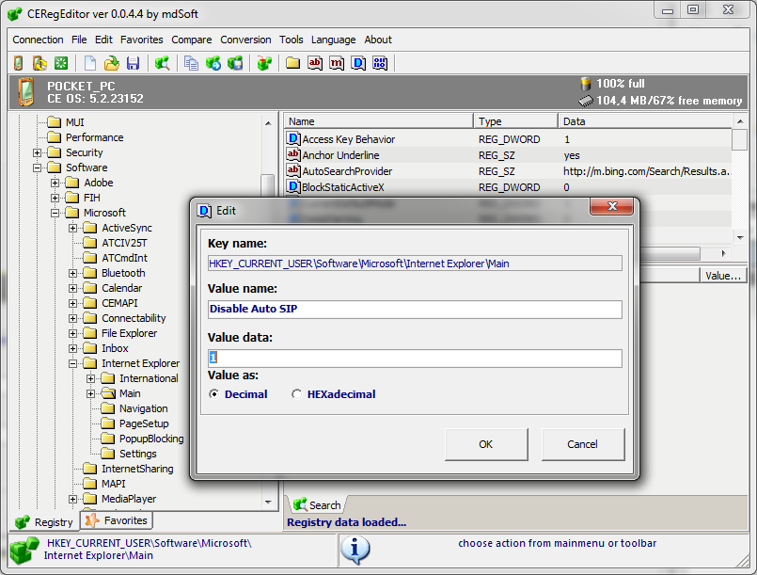Screen dimensions: 757x575
Task: Open the Language menu
Action: tap(333, 40)
